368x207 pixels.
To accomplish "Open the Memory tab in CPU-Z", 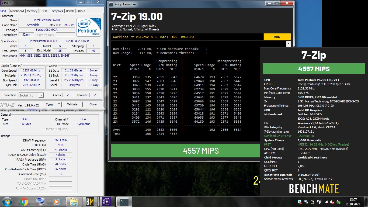I will tap(32, 11).
